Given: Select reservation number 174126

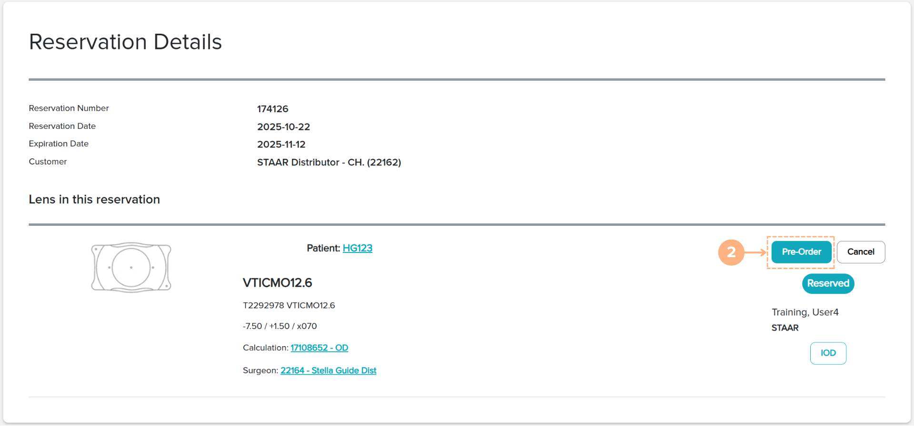Looking at the screenshot, I should coord(273,109).
